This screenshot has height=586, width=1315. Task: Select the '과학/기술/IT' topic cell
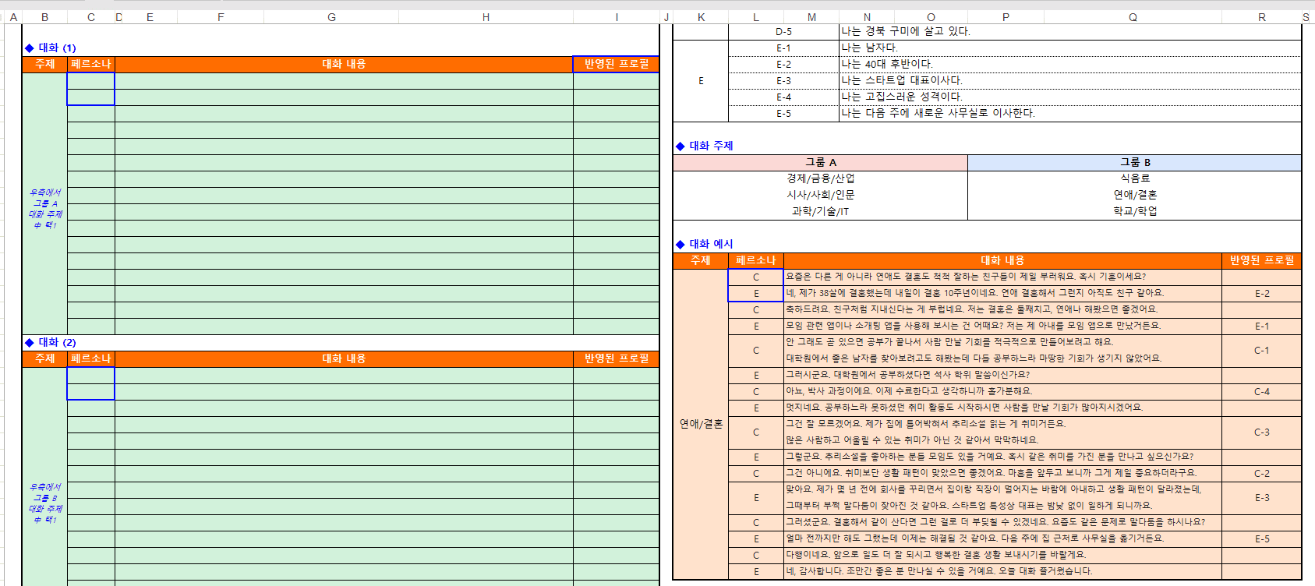click(821, 211)
